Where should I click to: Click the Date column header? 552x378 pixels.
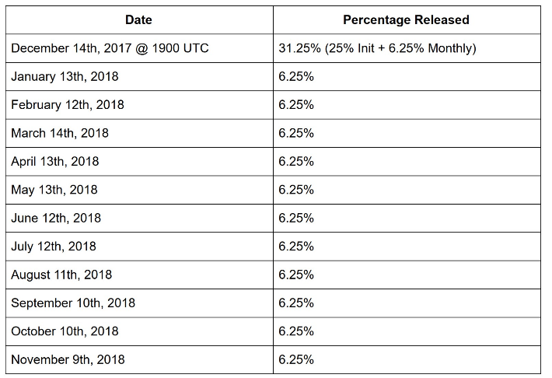tap(139, 19)
